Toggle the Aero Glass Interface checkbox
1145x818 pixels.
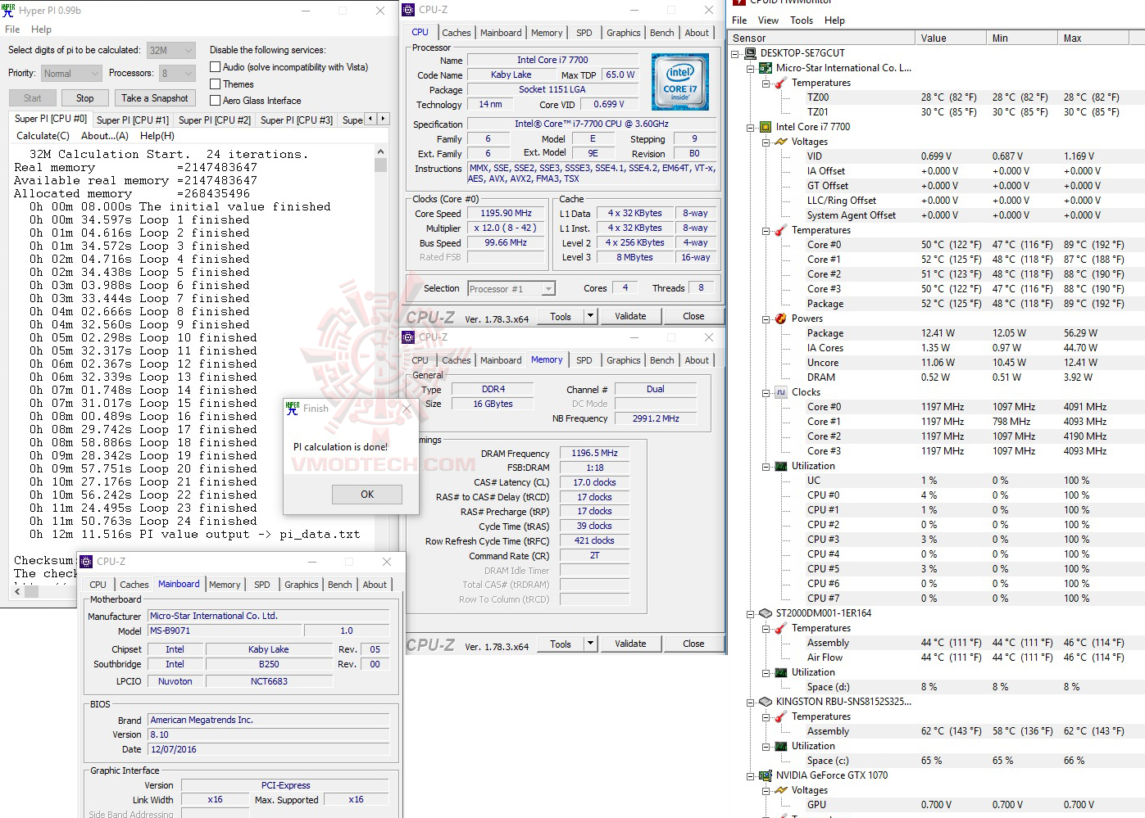click(x=215, y=100)
